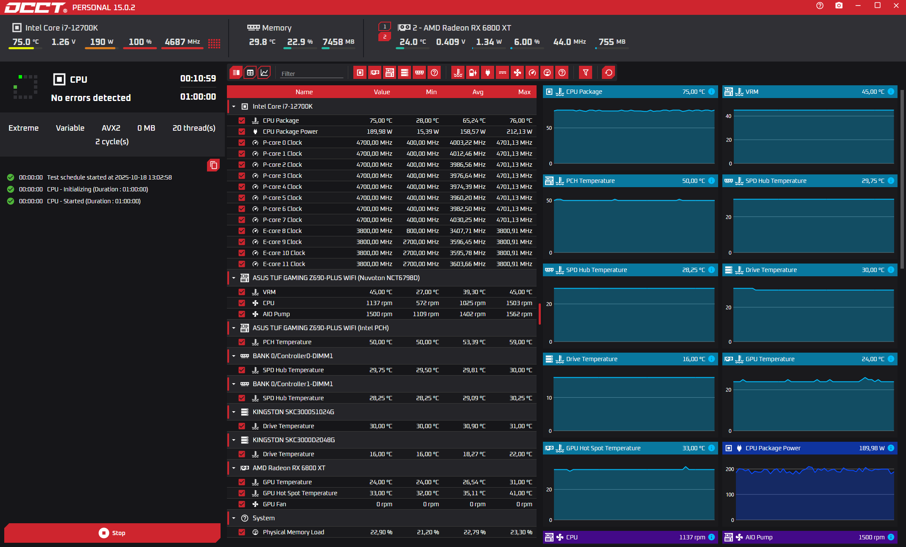
Task: Click the reset min/max statistics icon
Action: pyautogui.click(x=609, y=73)
